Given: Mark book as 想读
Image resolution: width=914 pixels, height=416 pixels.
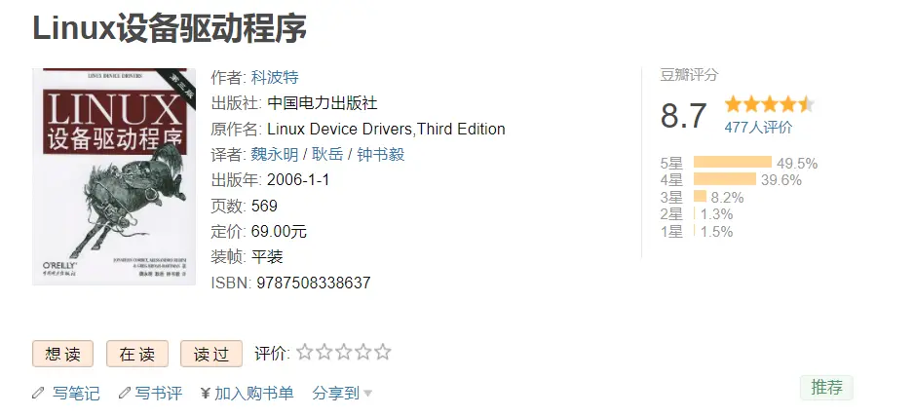Looking at the screenshot, I should point(62,354).
